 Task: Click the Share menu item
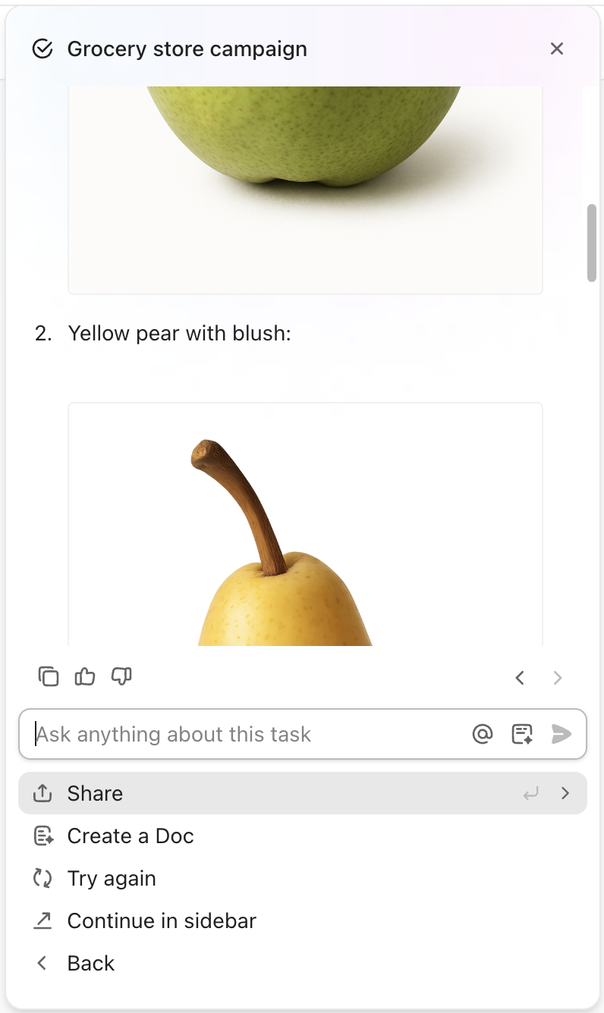tap(303, 793)
